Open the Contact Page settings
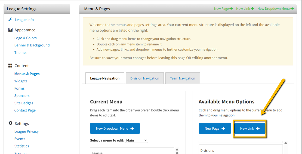The width and height of the screenshot is (302, 154). click(x=25, y=110)
